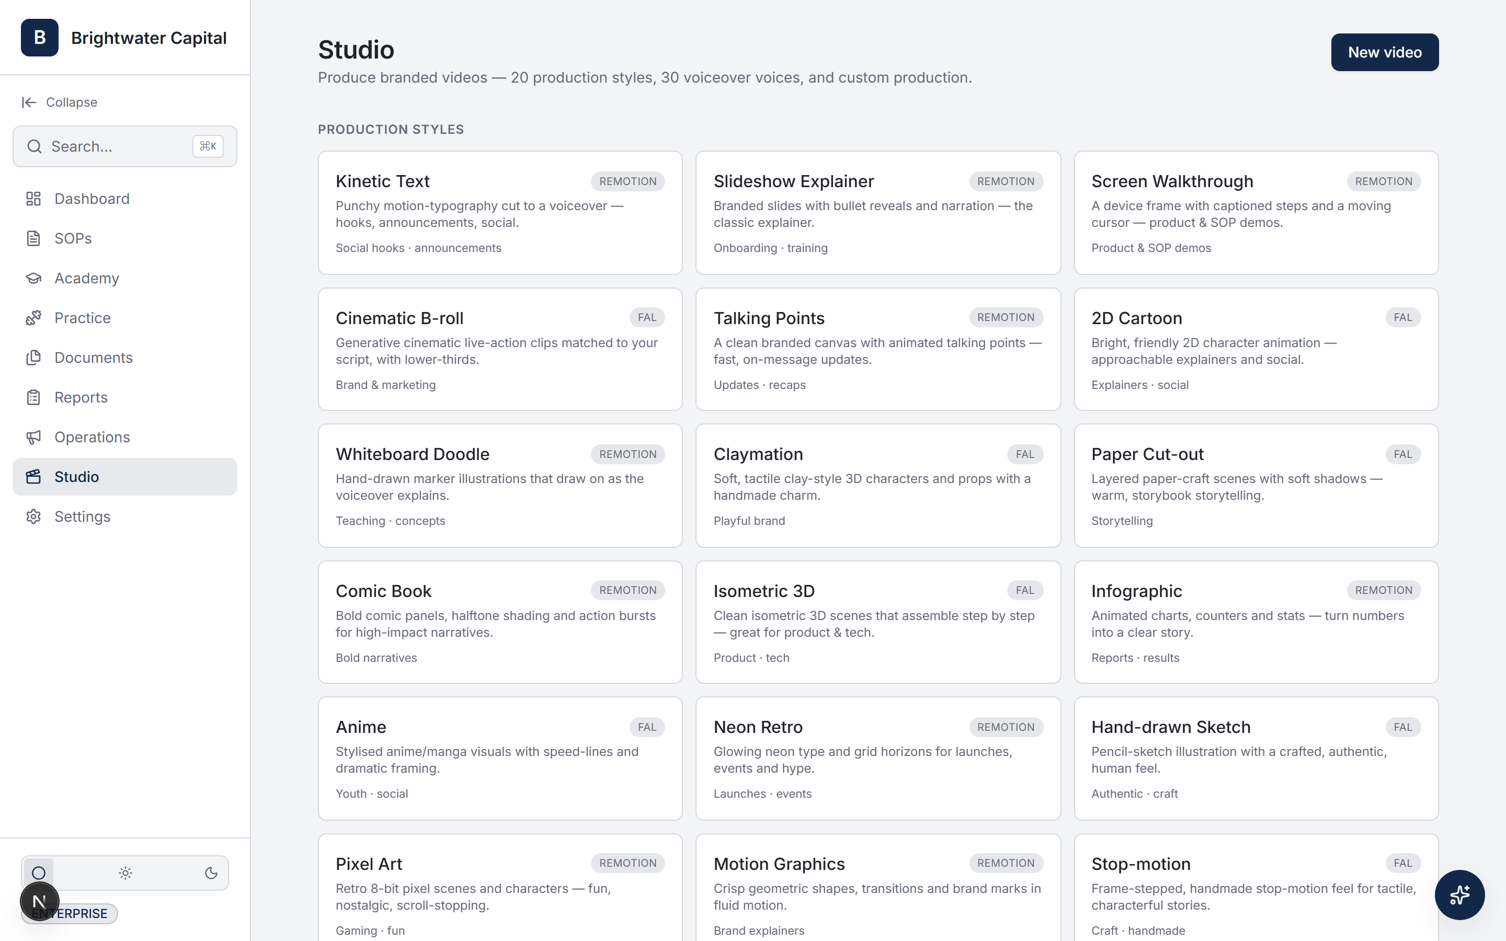1506x941 pixels.
Task: Click 'Social hooks · announcements' tag text
Action: [418, 248]
